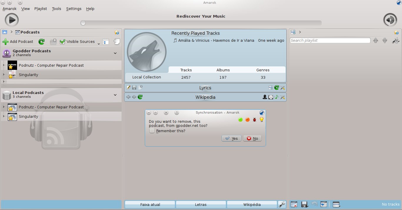Screen dimensions: 402x210
Task: Open Wikipedia applet settings wrench
Action: (x=283, y=97)
